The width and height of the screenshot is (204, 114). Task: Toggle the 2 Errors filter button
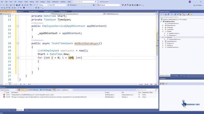pyautogui.click(x=22, y=90)
